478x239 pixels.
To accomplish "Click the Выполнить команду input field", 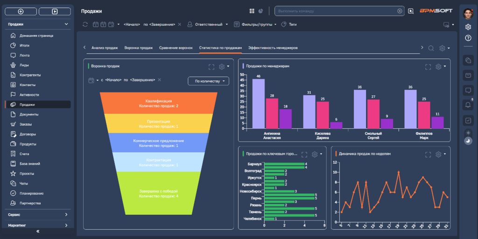I will (336, 11).
